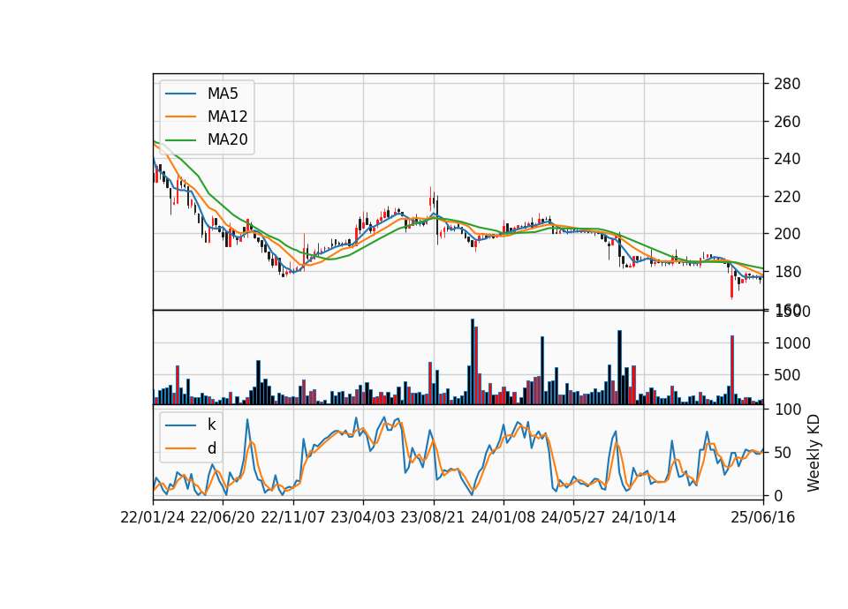Select the blue MA5 line sample in legend
Viewport: 848px width, 609px height.
[180, 94]
